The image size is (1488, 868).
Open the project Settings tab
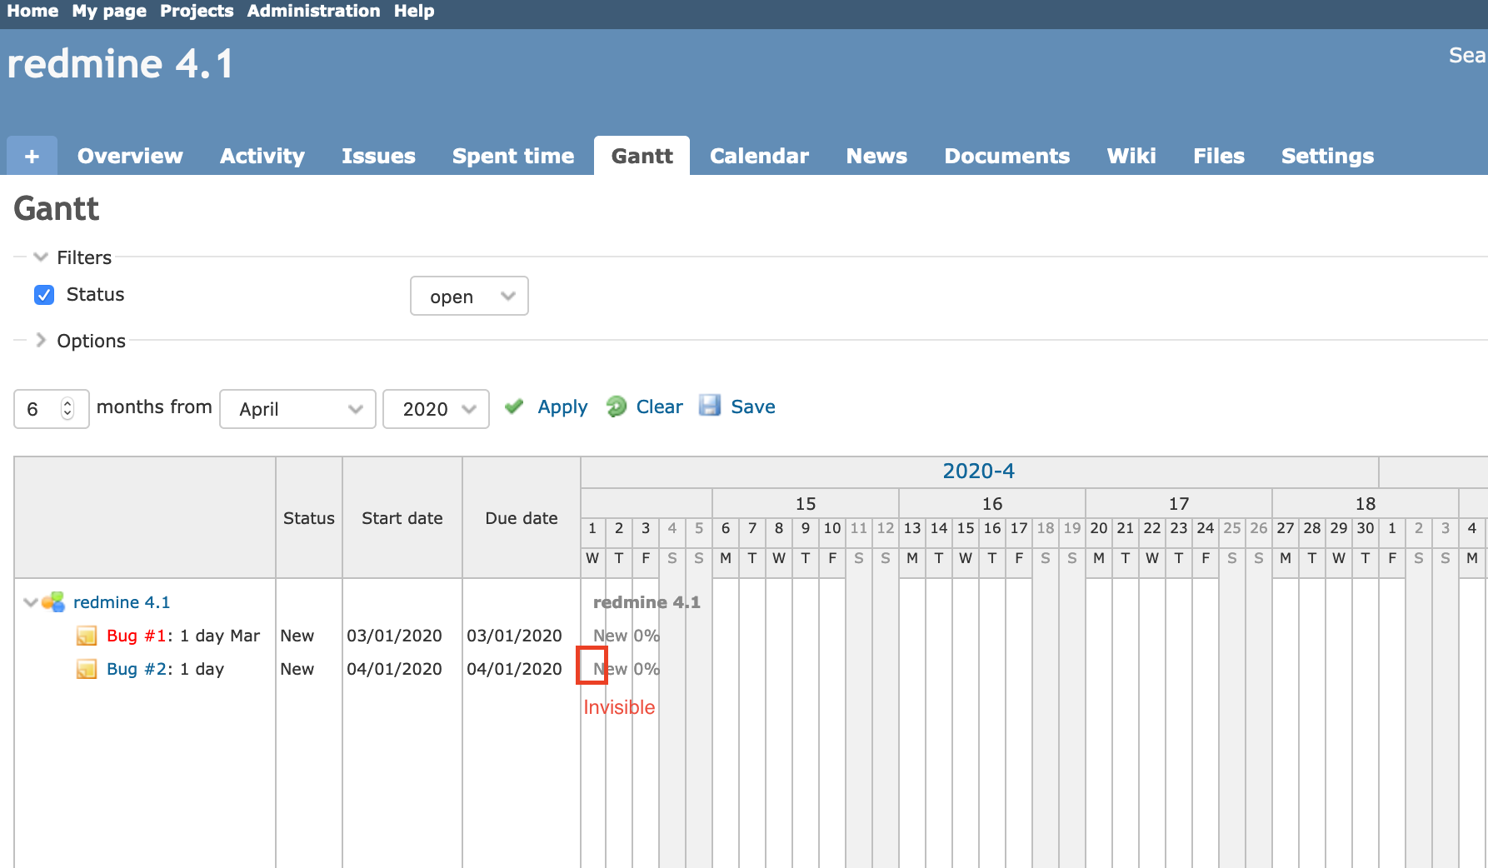(1327, 156)
